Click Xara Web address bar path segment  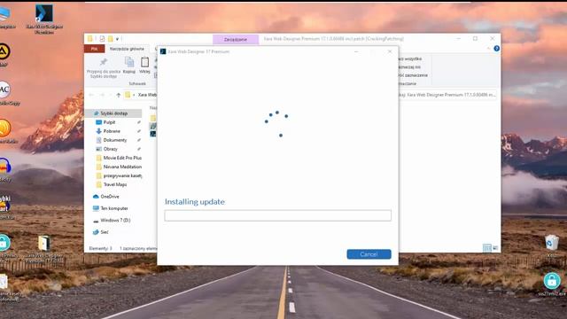click(x=147, y=95)
